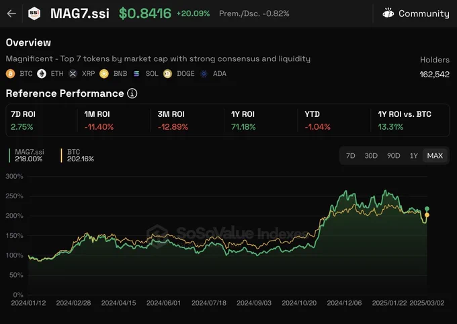Image resolution: width=457 pixels, height=324 pixels.
Task: Click the ETH coin icon
Action: click(42, 73)
